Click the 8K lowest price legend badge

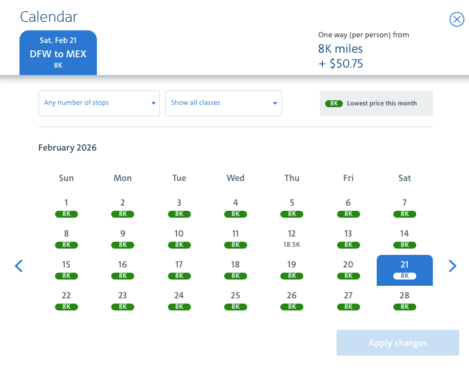(334, 104)
